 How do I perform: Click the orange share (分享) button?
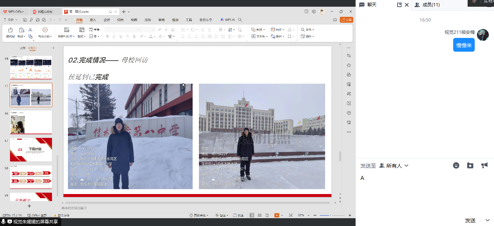[x=346, y=20]
